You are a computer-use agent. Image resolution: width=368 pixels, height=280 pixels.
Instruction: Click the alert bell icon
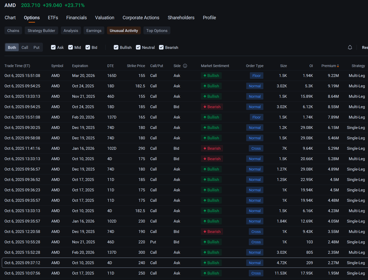(350, 47)
